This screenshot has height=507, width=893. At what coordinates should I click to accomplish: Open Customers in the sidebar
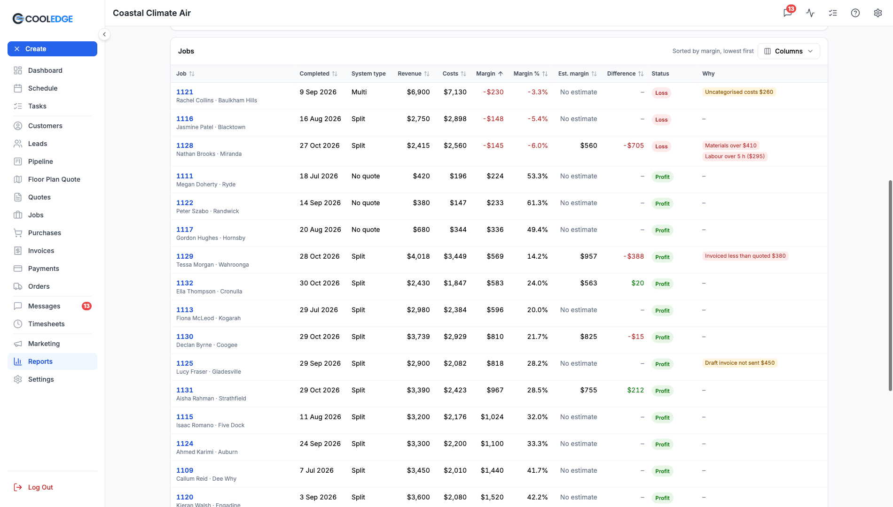point(52,126)
